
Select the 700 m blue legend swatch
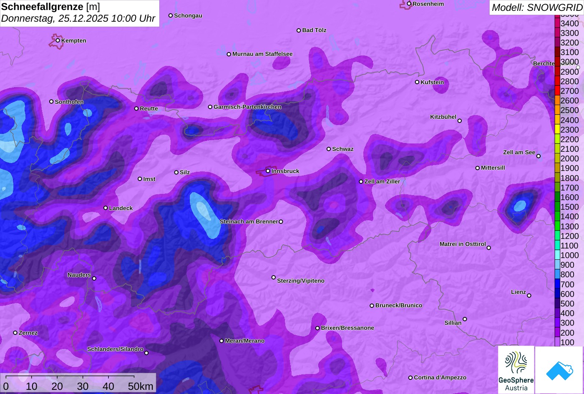[x=557, y=284]
